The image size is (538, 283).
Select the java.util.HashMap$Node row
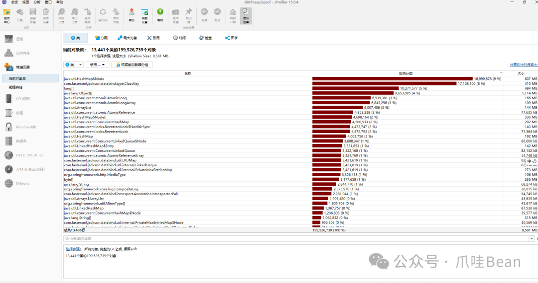click(x=300, y=78)
